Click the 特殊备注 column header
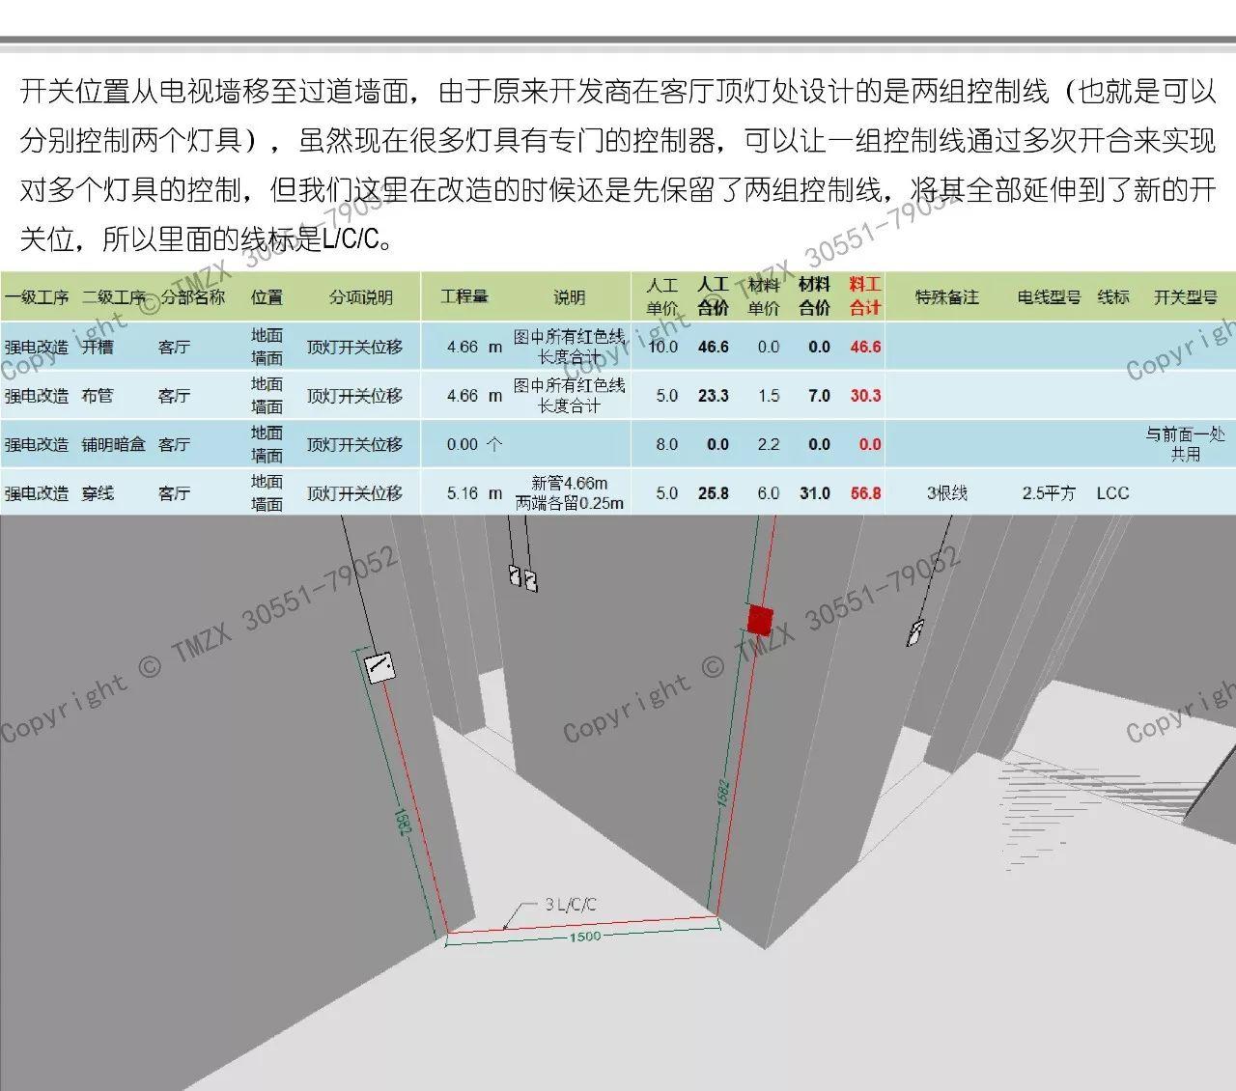This screenshot has height=1091, width=1236. [x=946, y=297]
